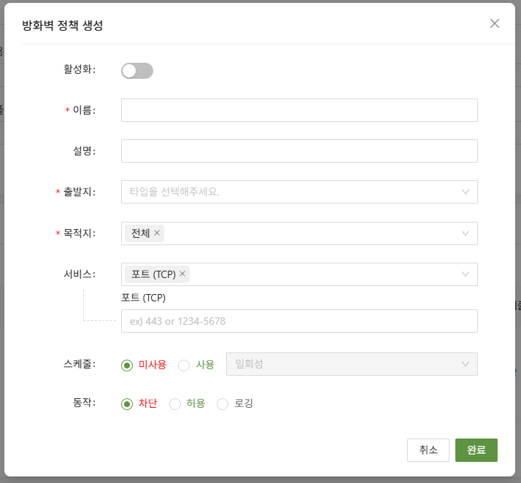
Task: Open the 출발지 type dropdown
Action: tap(299, 192)
